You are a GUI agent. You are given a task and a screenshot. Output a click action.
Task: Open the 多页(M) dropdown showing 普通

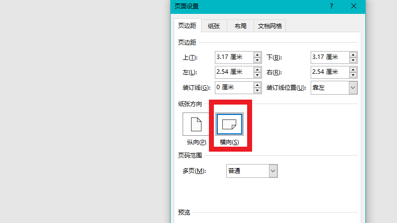pyautogui.click(x=252, y=171)
